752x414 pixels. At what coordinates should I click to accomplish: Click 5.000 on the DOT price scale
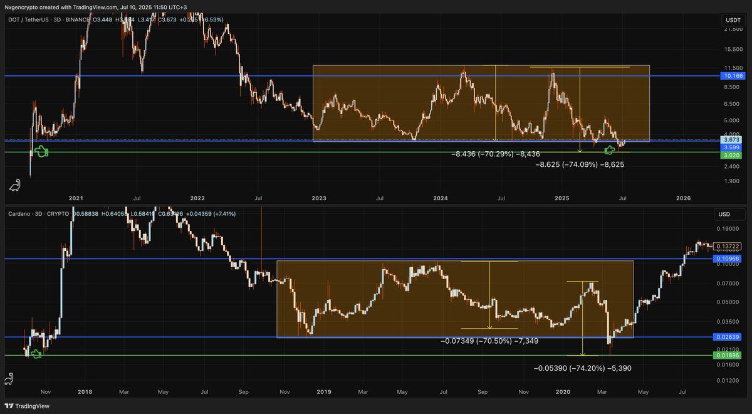(732, 120)
